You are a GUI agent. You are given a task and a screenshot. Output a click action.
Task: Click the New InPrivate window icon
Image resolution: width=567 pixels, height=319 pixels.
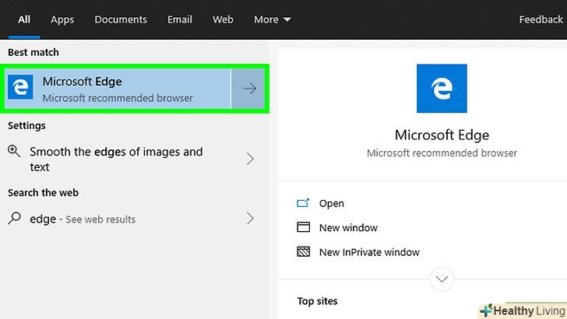click(304, 252)
